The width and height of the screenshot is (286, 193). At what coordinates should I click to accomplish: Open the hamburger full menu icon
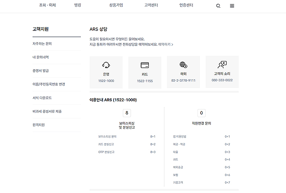[x=232, y=6]
